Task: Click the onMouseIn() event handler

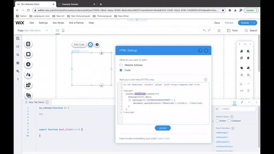Action: tap(222, 137)
